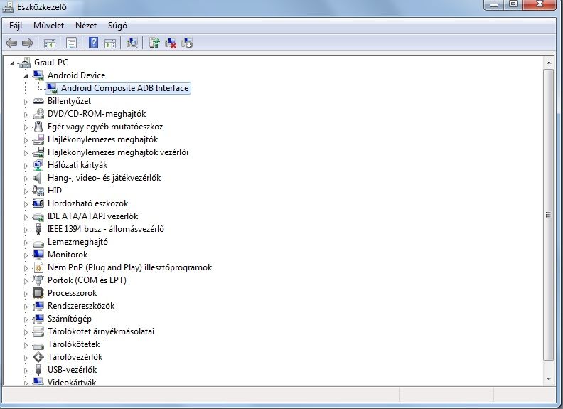Click the DVD/CD-ROM drive icon
The height and width of the screenshot is (409, 563).
(x=38, y=114)
